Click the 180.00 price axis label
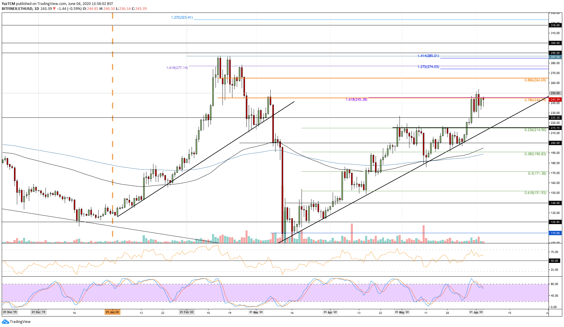564x327 pixels. pyautogui.click(x=555, y=163)
